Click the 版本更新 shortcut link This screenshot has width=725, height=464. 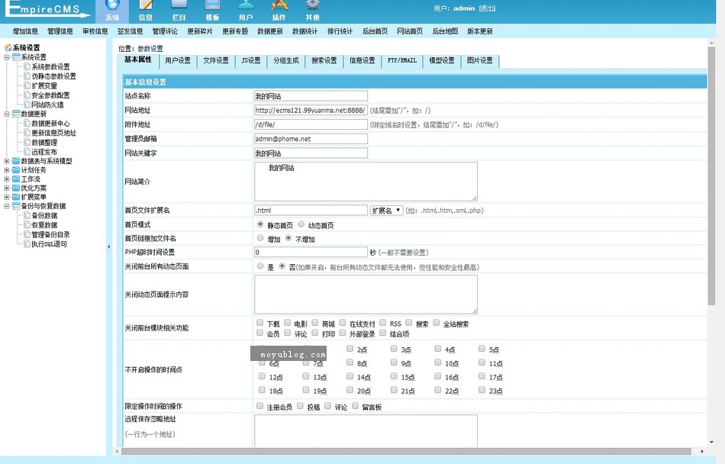[x=480, y=31]
